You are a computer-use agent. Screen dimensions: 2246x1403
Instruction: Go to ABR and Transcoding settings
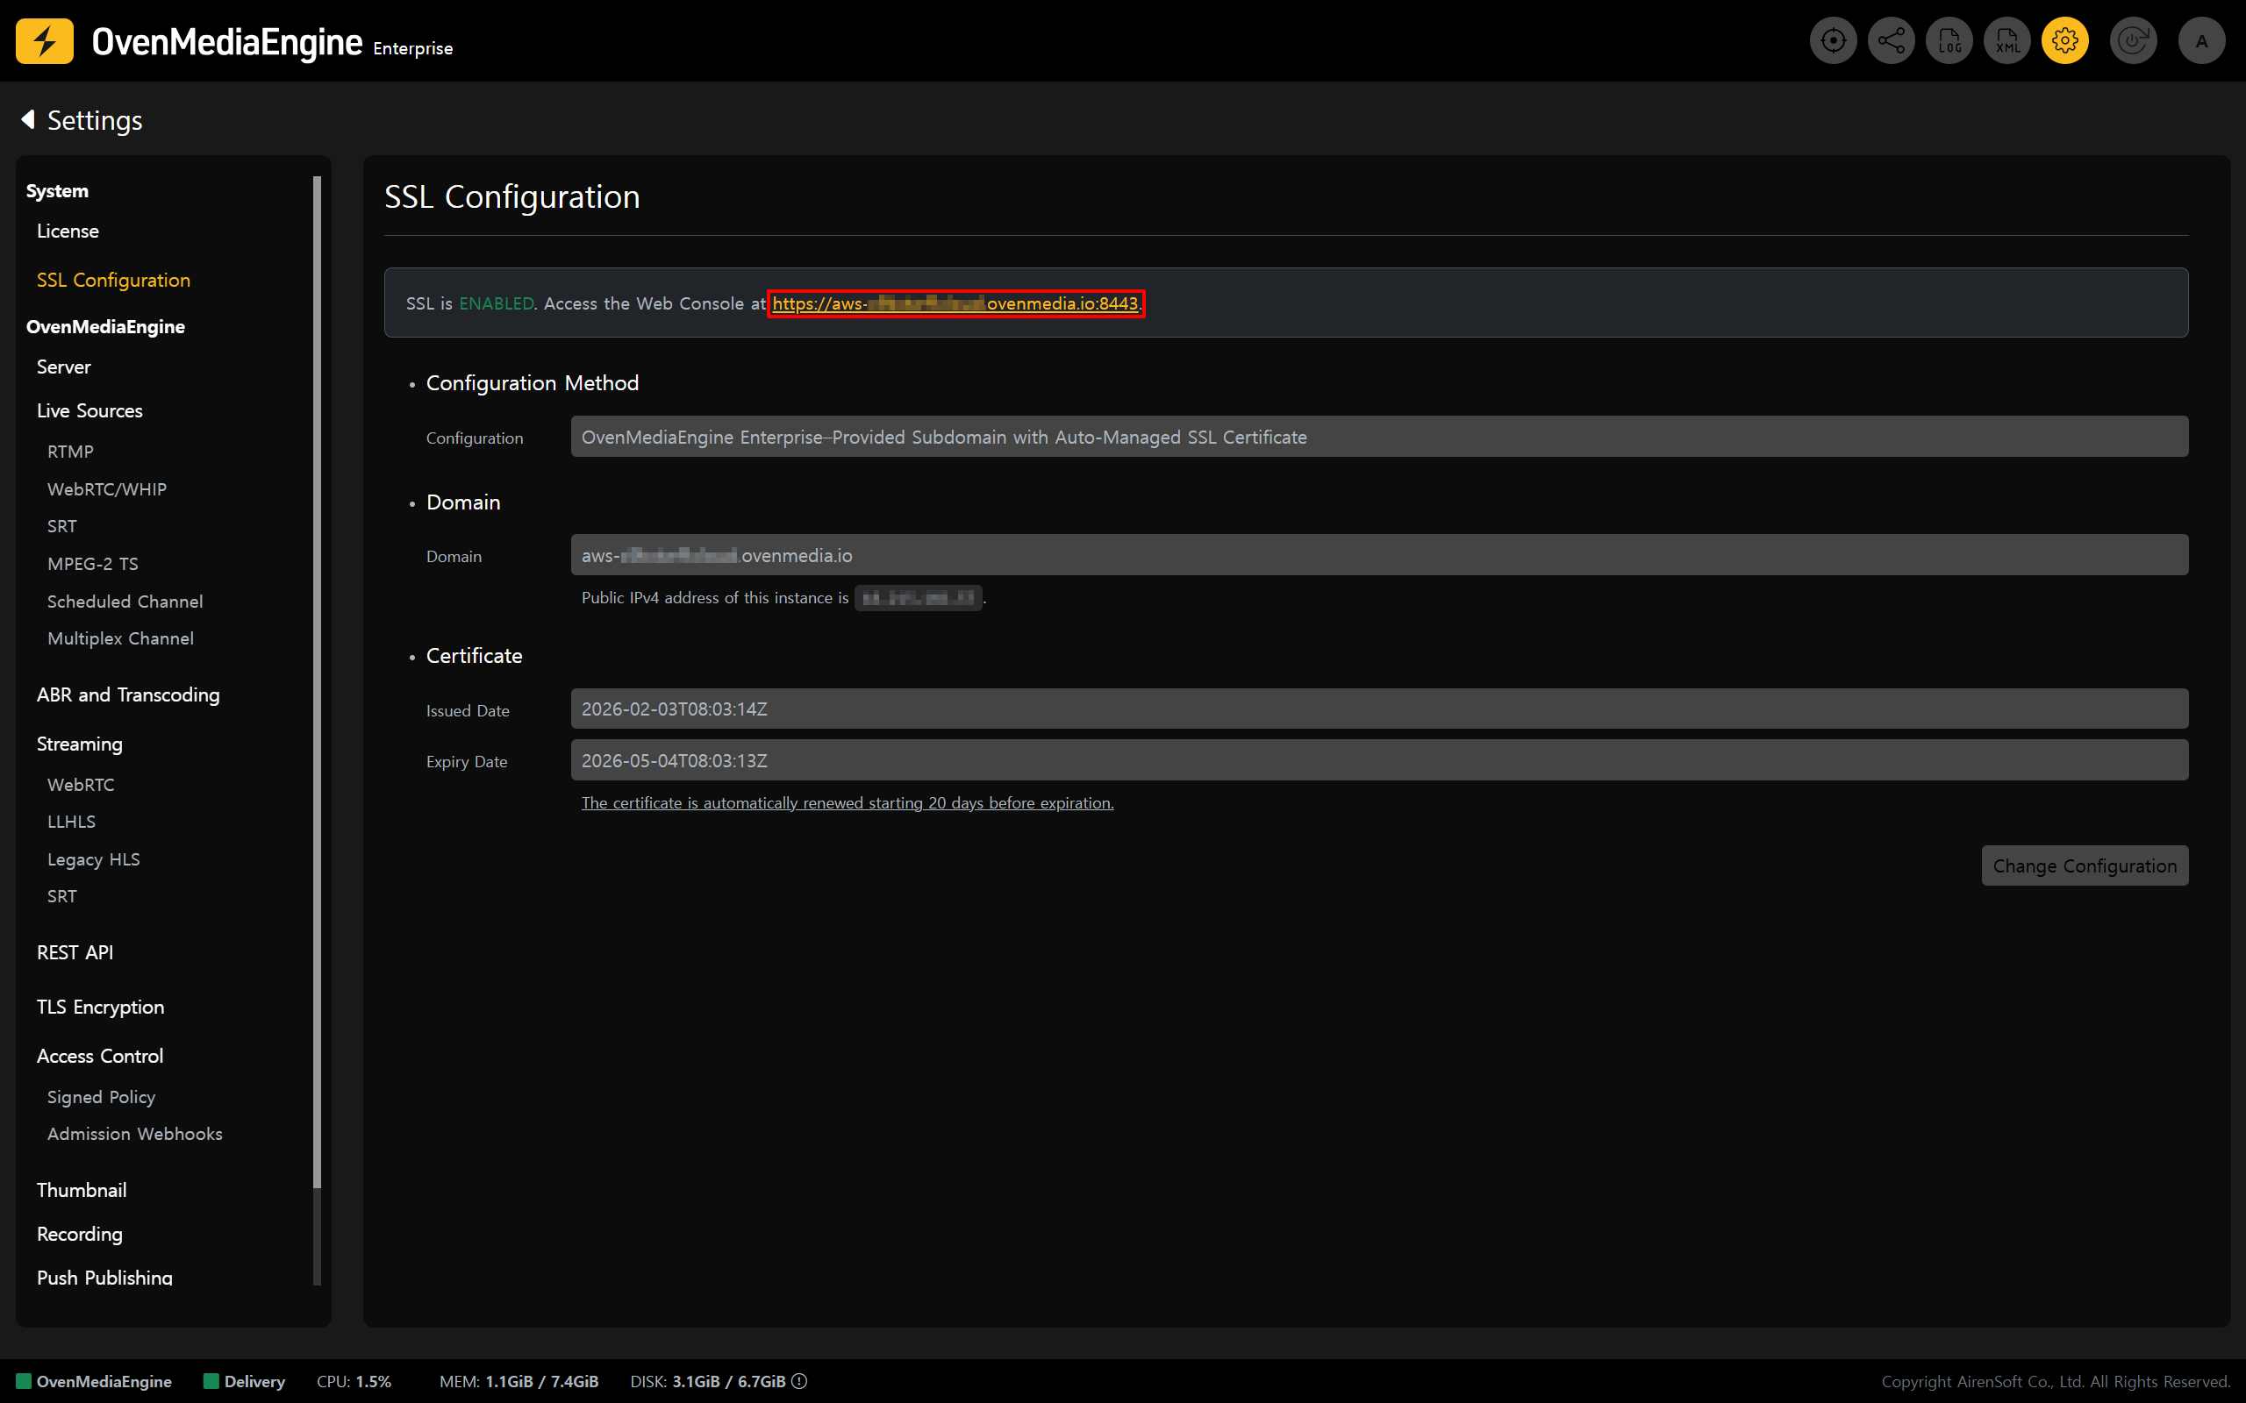coord(128,695)
